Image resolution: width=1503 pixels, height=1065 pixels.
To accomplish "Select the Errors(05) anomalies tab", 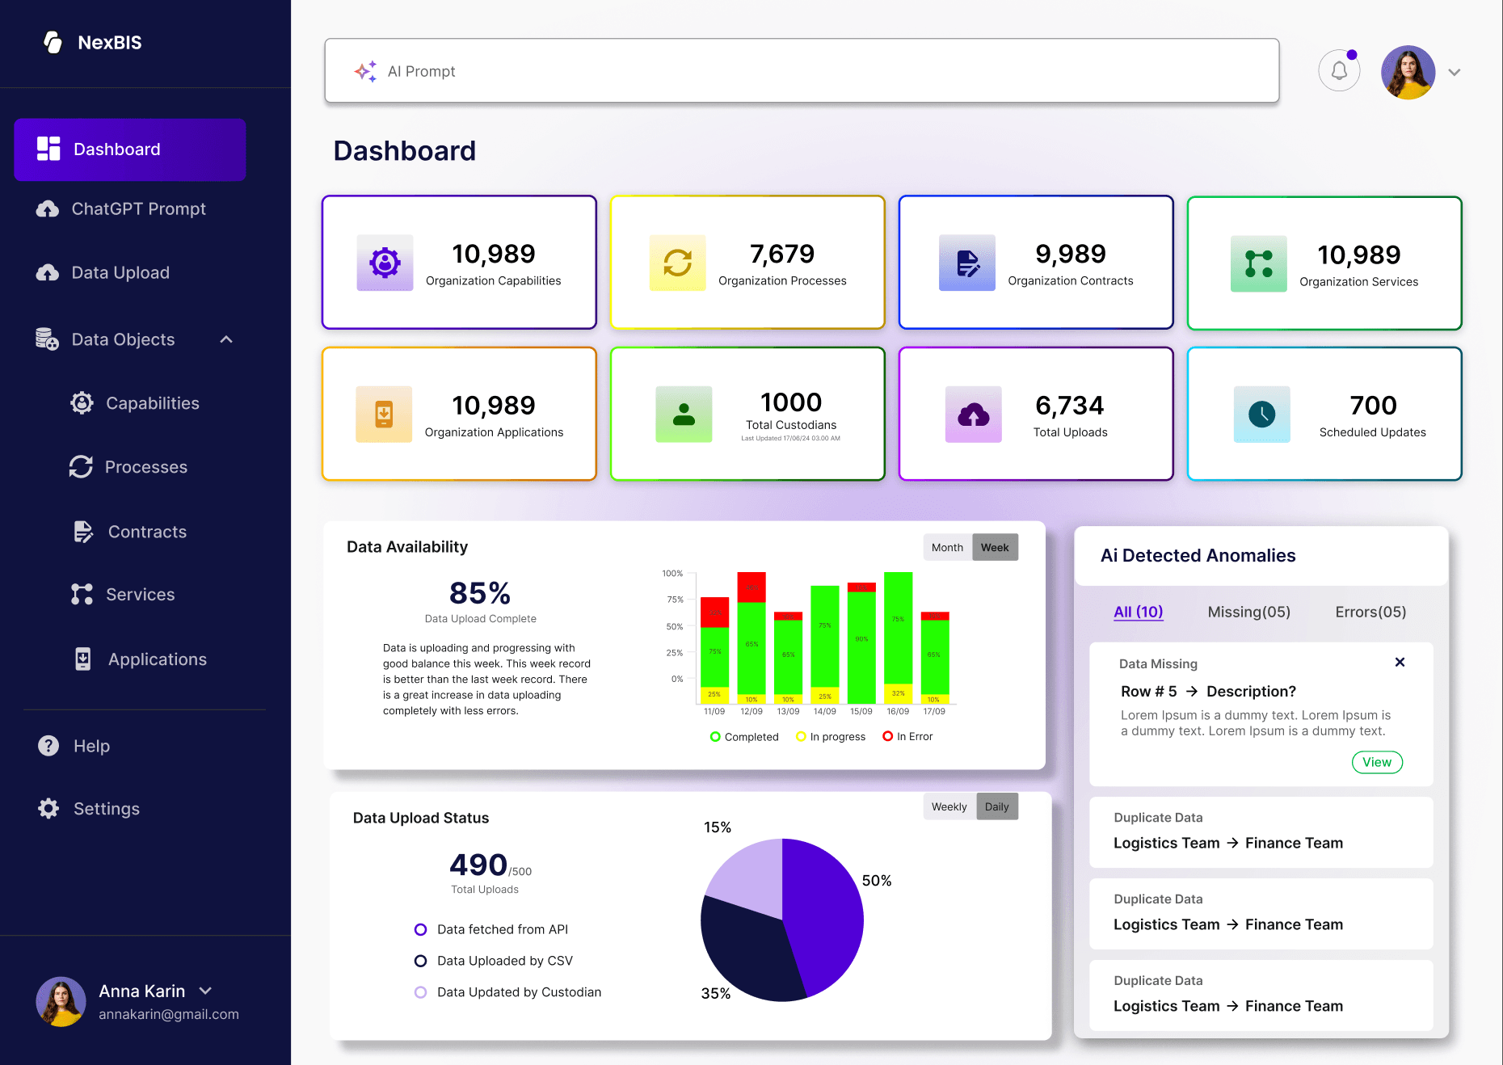I will pos(1370,612).
